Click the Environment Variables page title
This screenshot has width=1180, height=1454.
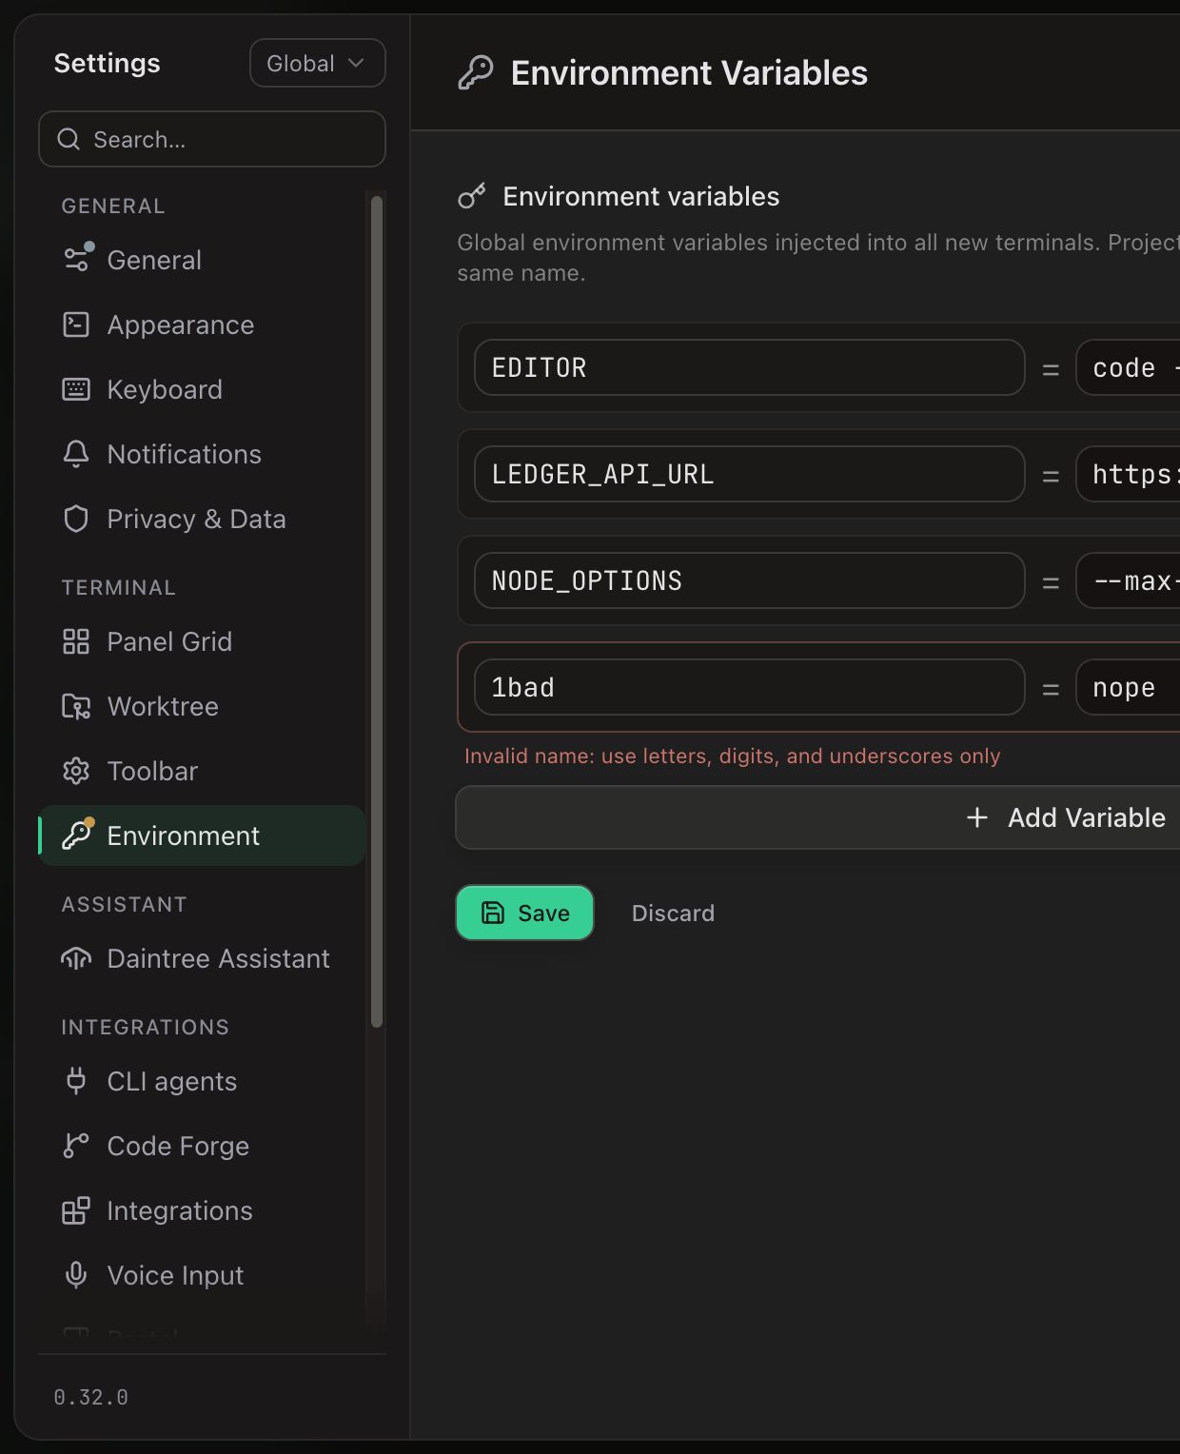click(689, 72)
